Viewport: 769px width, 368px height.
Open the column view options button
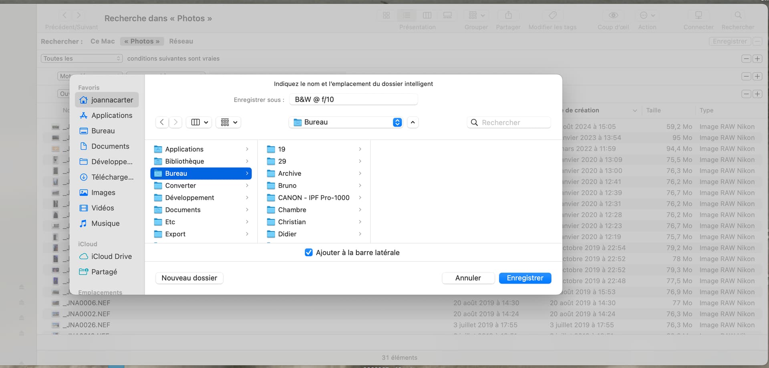pyautogui.click(x=199, y=122)
